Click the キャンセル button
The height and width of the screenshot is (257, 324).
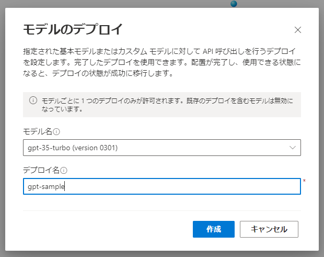[x=269, y=229]
